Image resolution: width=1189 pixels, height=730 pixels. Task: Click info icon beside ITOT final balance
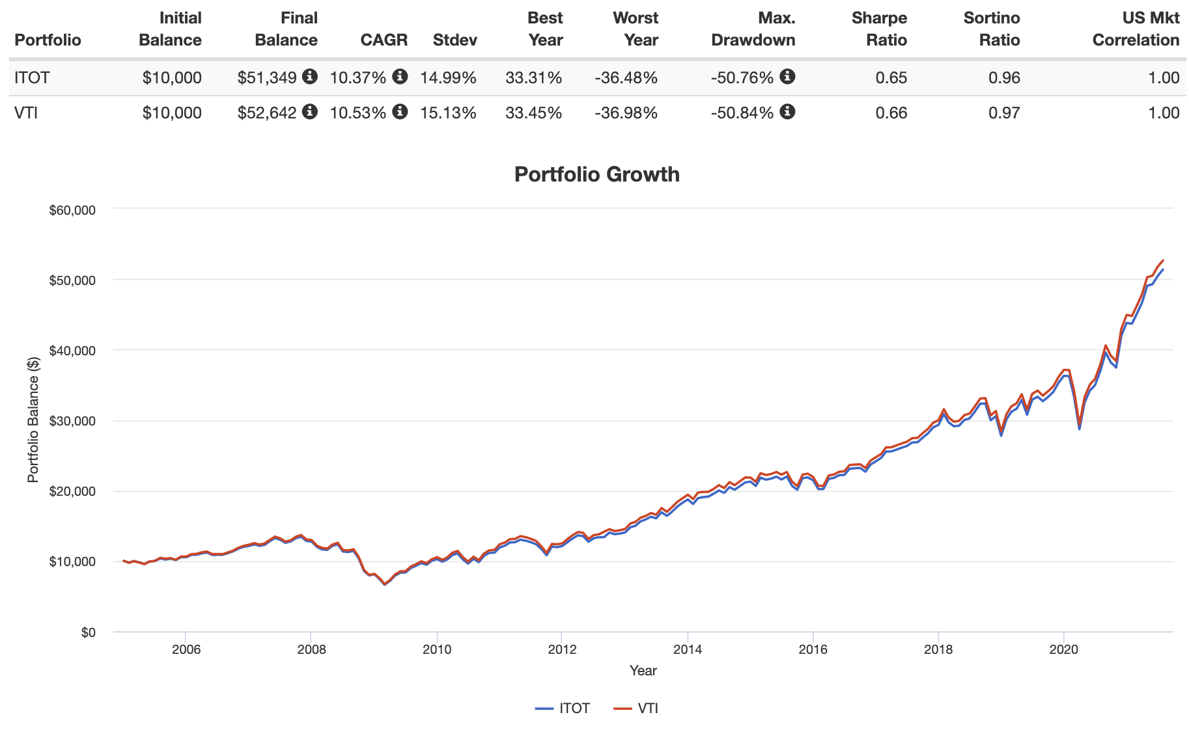coord(310,77)
